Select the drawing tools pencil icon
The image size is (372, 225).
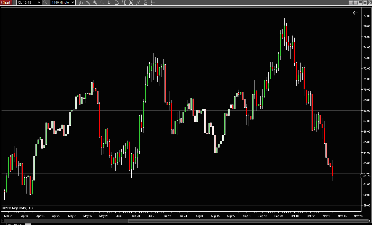[x=88, y=3]
